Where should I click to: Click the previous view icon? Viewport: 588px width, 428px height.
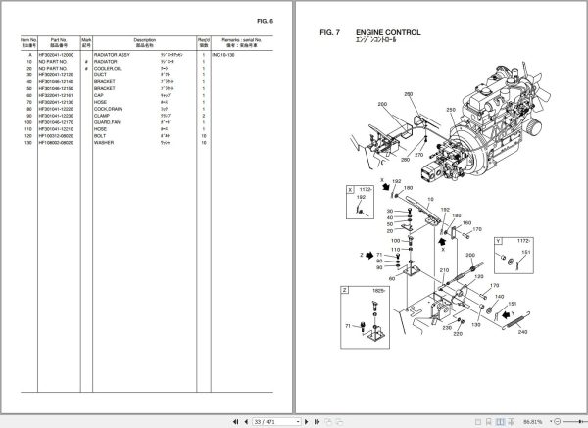(328, 422)
